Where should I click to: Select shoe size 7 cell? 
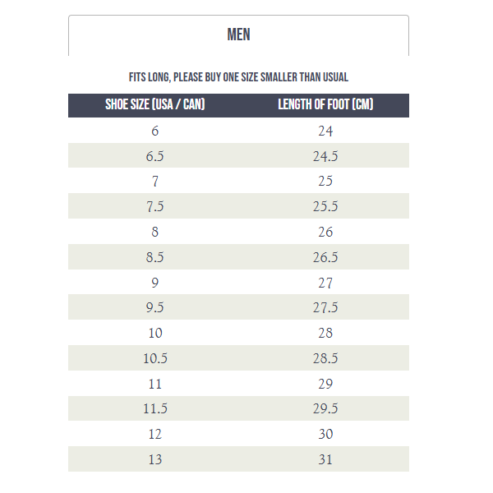click(x=154, y=182)
